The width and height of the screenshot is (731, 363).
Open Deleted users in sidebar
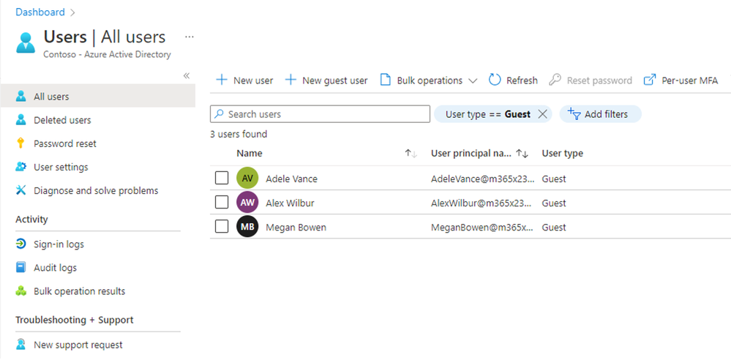point(62,120)
